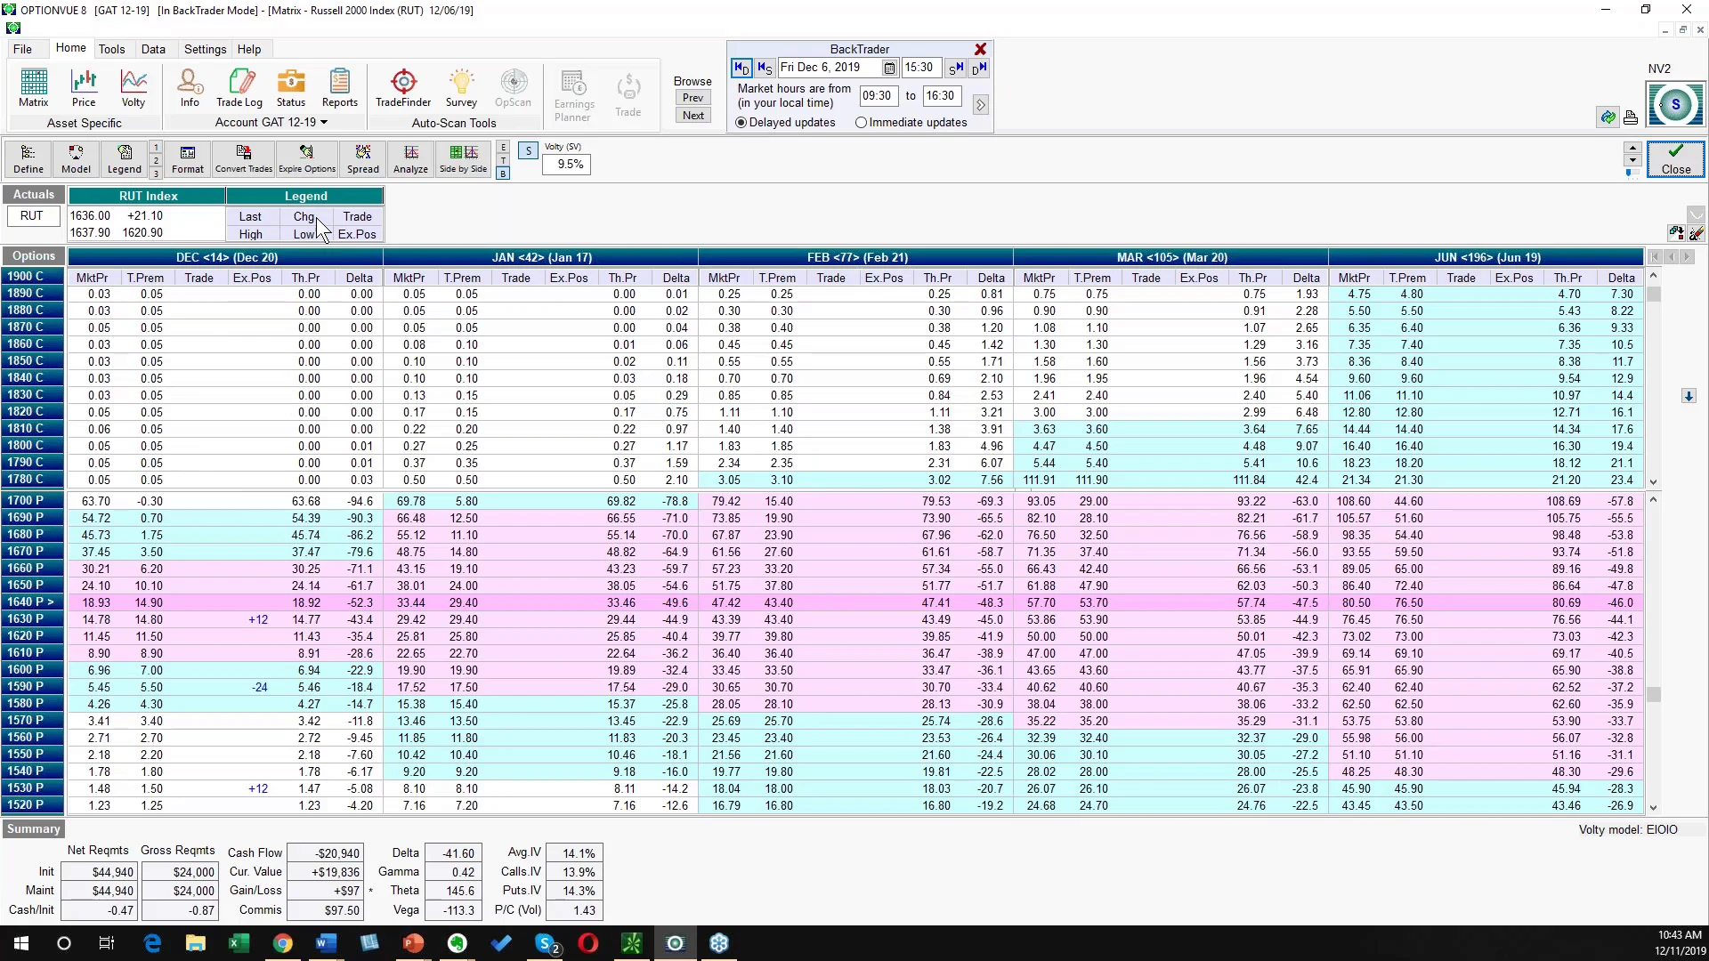
Task: Expand the BackTrader panel arrow
Action: [980, 105]
